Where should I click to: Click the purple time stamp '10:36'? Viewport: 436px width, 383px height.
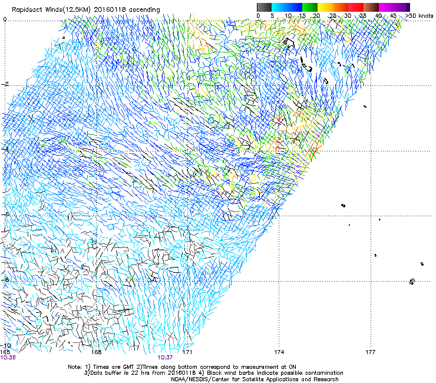8,358
